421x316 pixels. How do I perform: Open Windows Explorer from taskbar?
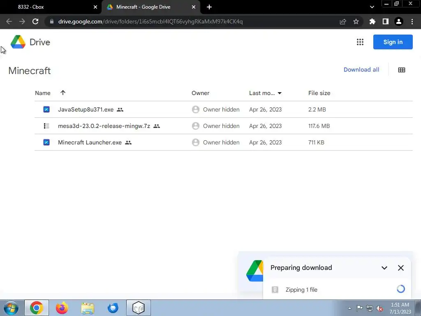88,308
